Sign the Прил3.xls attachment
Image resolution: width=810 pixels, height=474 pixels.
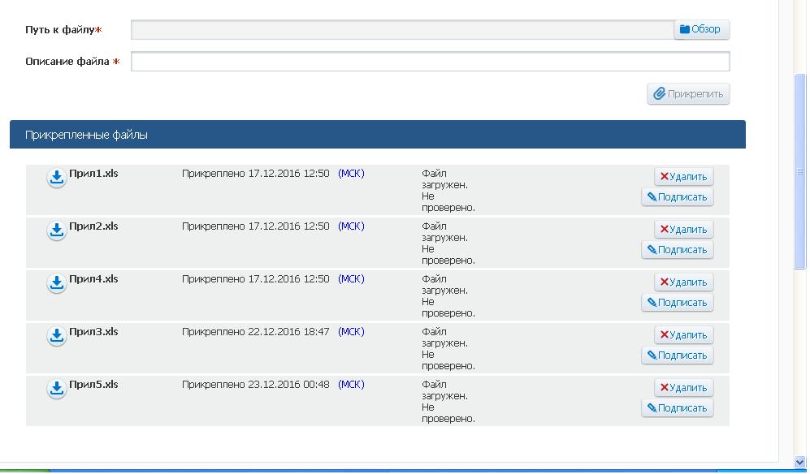point(677,355)
